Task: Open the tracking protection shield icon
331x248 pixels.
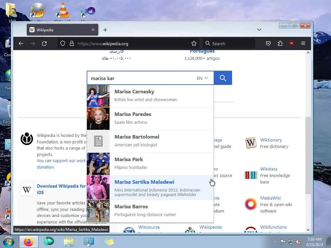Action: coord(63,44)
